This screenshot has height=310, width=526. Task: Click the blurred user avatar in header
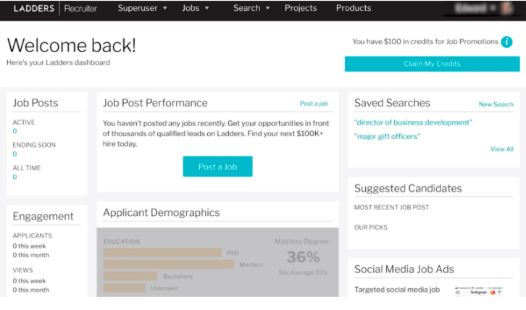506,8
